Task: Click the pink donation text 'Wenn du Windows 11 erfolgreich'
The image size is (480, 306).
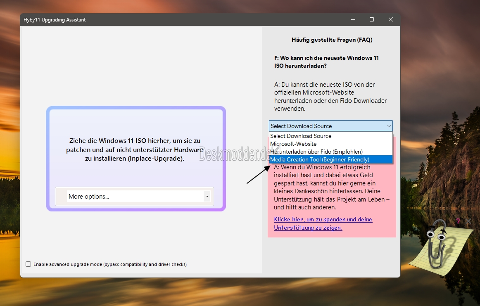Action: coord(332,187)
